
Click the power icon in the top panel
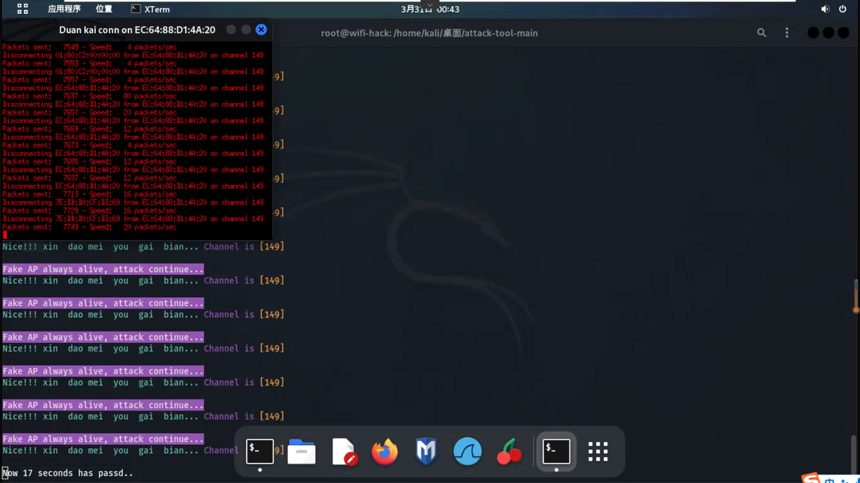843,9
